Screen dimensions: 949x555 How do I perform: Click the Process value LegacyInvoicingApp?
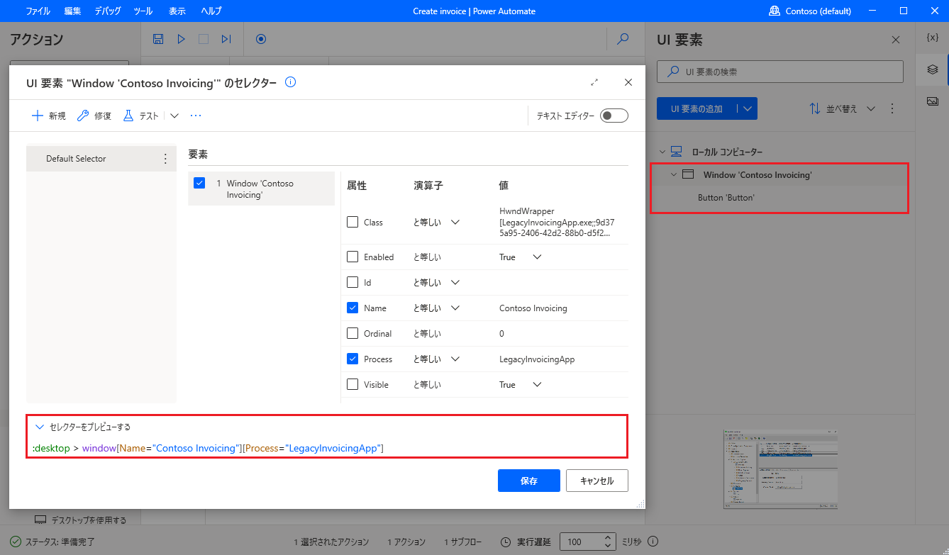click(x=537, y=359)
